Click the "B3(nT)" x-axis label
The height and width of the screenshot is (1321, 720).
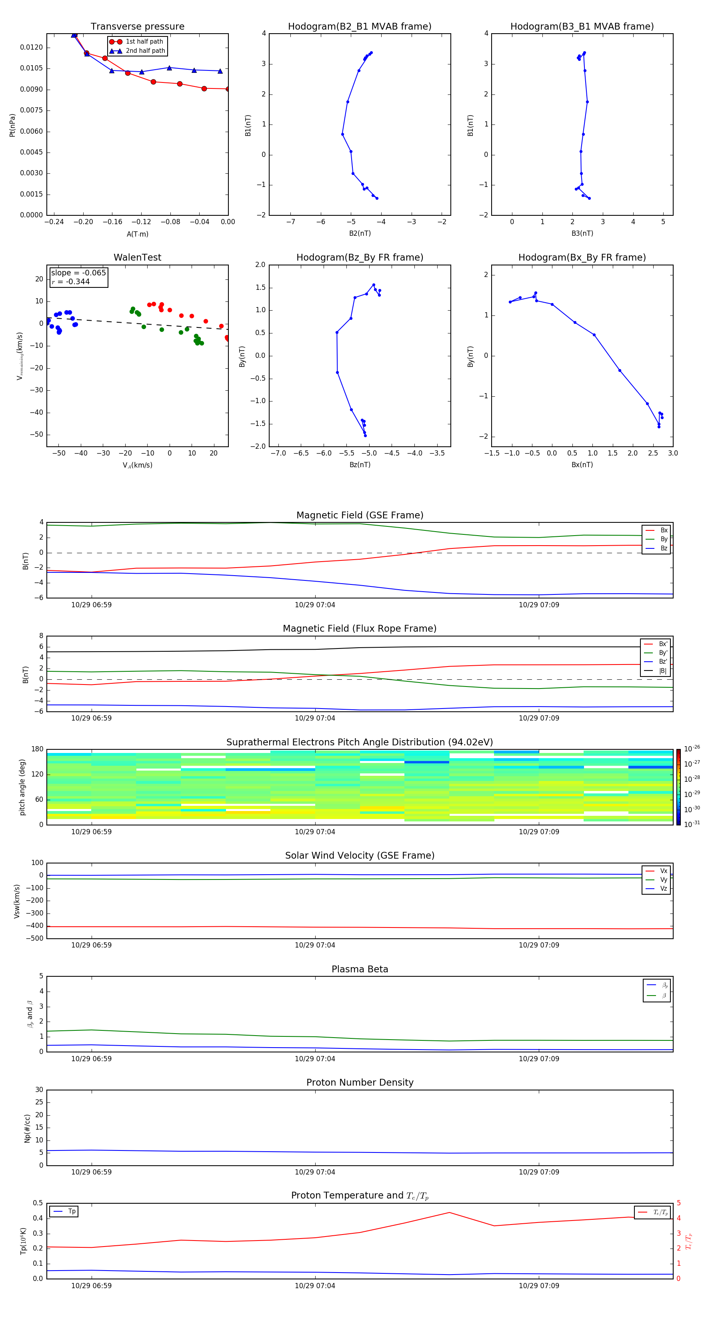tap(582, 233)
